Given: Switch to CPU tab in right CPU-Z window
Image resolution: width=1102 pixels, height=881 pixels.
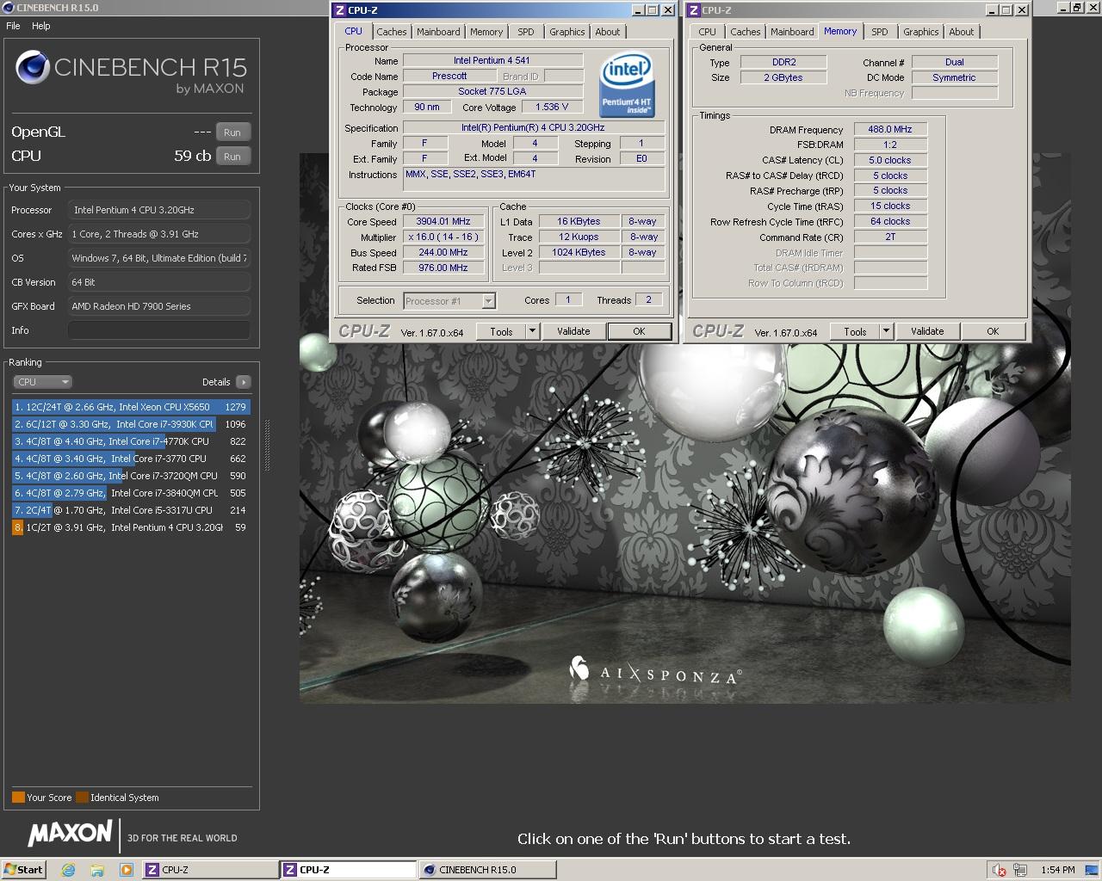Looking at the screenshot, I should [x=707, y=32].
